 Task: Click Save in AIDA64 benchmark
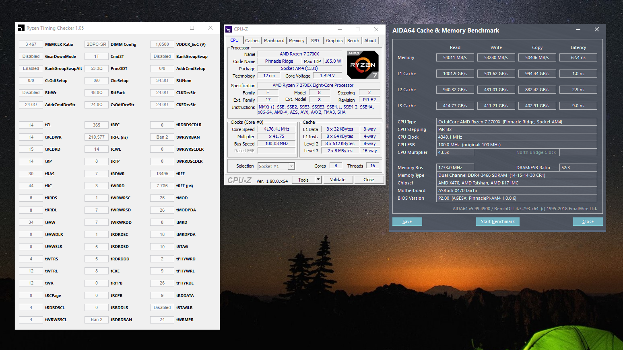point(407,221)
